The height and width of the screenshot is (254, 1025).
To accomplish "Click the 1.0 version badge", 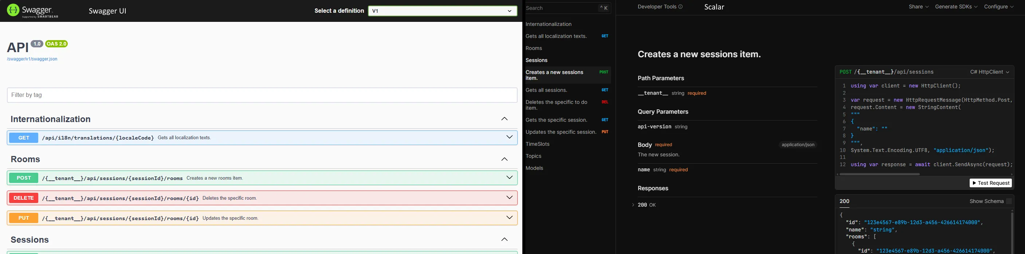I will tap(37, 44).
